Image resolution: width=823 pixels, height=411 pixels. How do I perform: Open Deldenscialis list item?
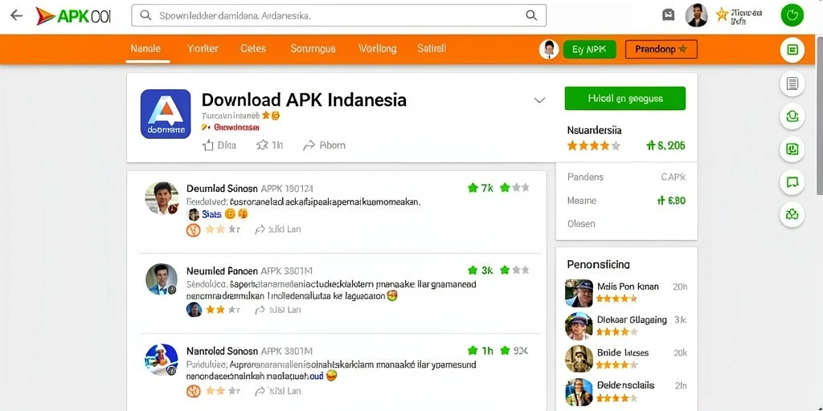(x=626, y=392)
